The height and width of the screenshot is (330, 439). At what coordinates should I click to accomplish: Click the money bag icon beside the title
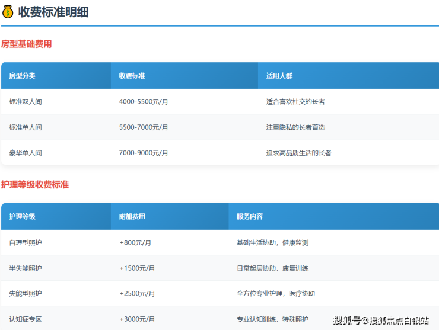[7, 12]
